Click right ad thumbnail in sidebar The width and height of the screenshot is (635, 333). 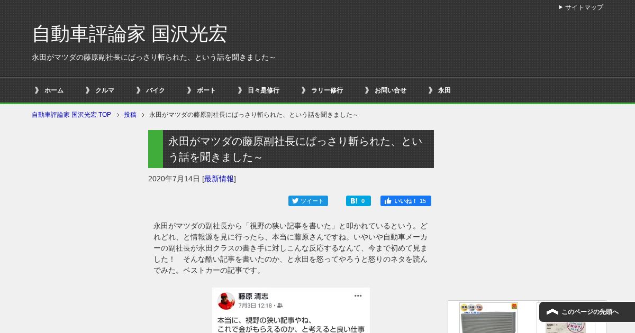[566, 318]
